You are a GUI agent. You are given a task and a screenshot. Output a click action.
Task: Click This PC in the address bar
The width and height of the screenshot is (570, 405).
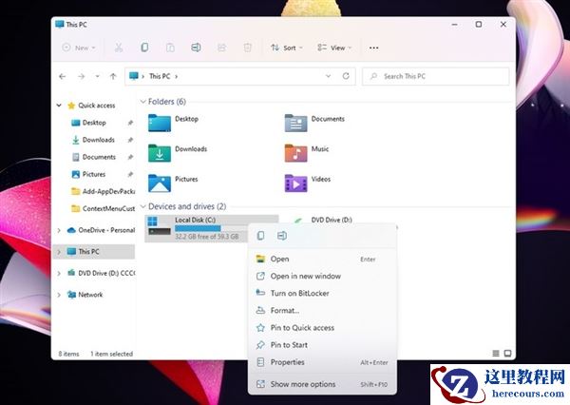[160, 76]
